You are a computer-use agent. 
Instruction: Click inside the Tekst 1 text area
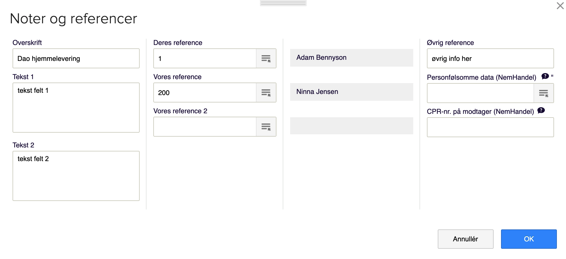click(x=76, y=108)
